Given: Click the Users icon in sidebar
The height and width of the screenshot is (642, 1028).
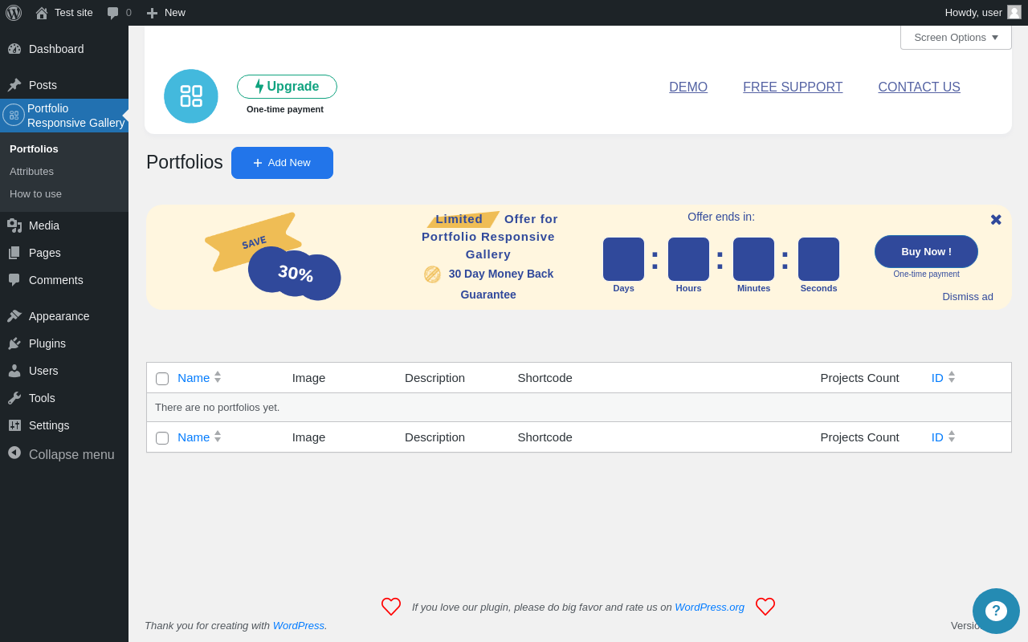Looking at the screenshot, I should 14,371.
